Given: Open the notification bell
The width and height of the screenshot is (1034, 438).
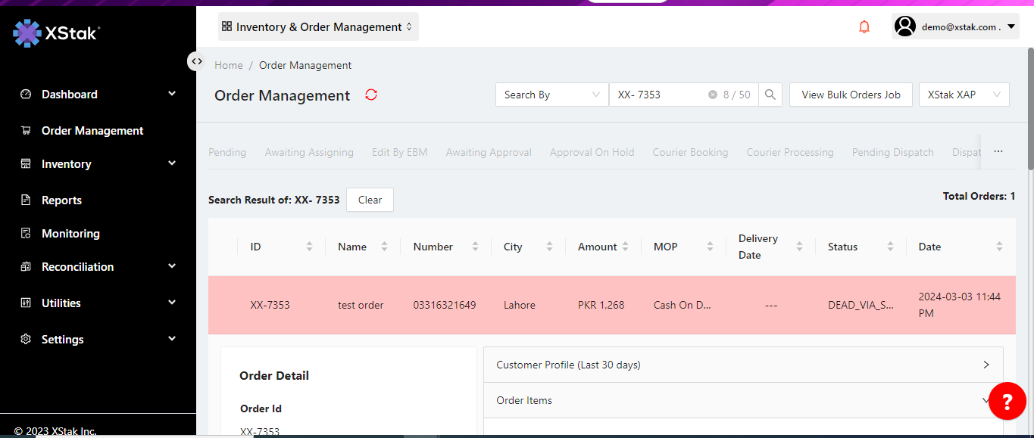Looking at the screenshot, I should coord(864,27).
